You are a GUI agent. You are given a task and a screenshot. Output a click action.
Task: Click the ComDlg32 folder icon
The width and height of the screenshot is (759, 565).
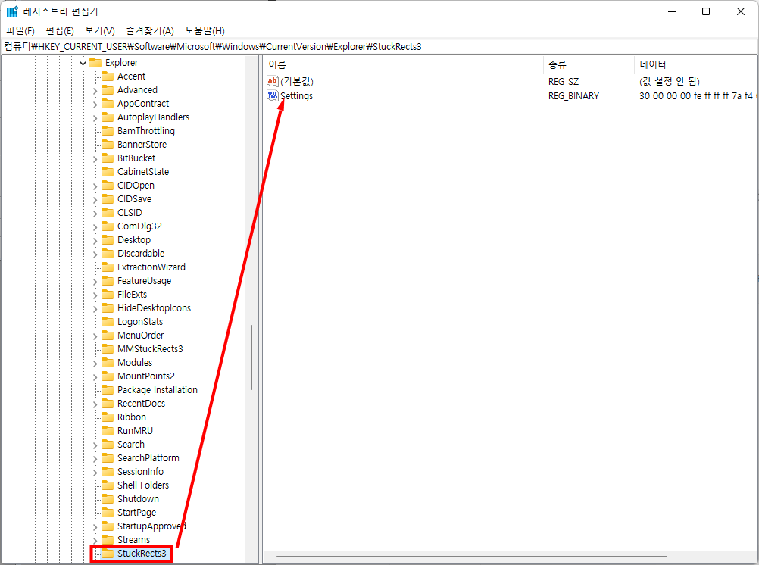tap(108, 226)
